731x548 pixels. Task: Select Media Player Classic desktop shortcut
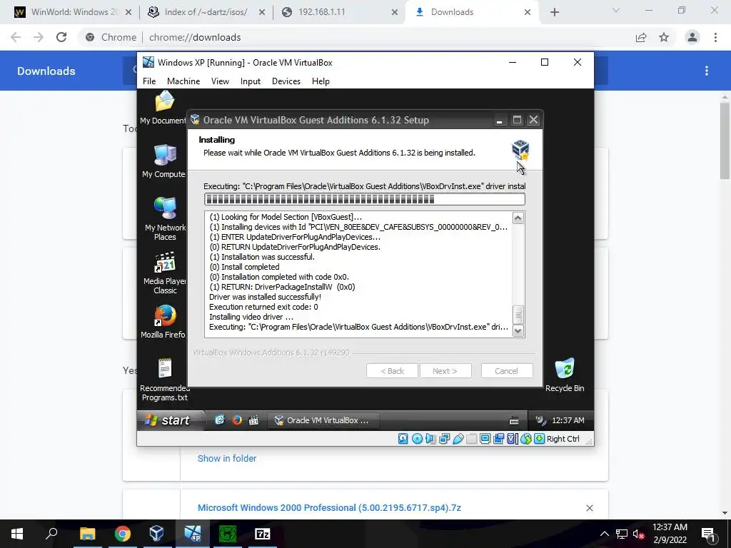pos(165,273)
